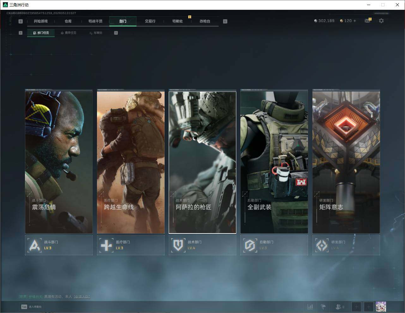Open the 震荡危情 mission card
Screen dimensions: 405x313
pos(59,162)
